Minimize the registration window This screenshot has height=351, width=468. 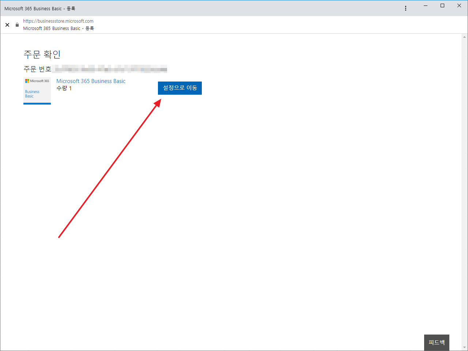[426, 6]
